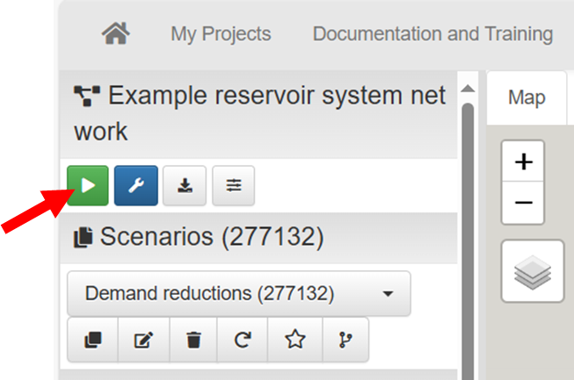Screen dimensions: 574x380
Task: Delete the scenario with the trash icon
Action: pos(193,341)
